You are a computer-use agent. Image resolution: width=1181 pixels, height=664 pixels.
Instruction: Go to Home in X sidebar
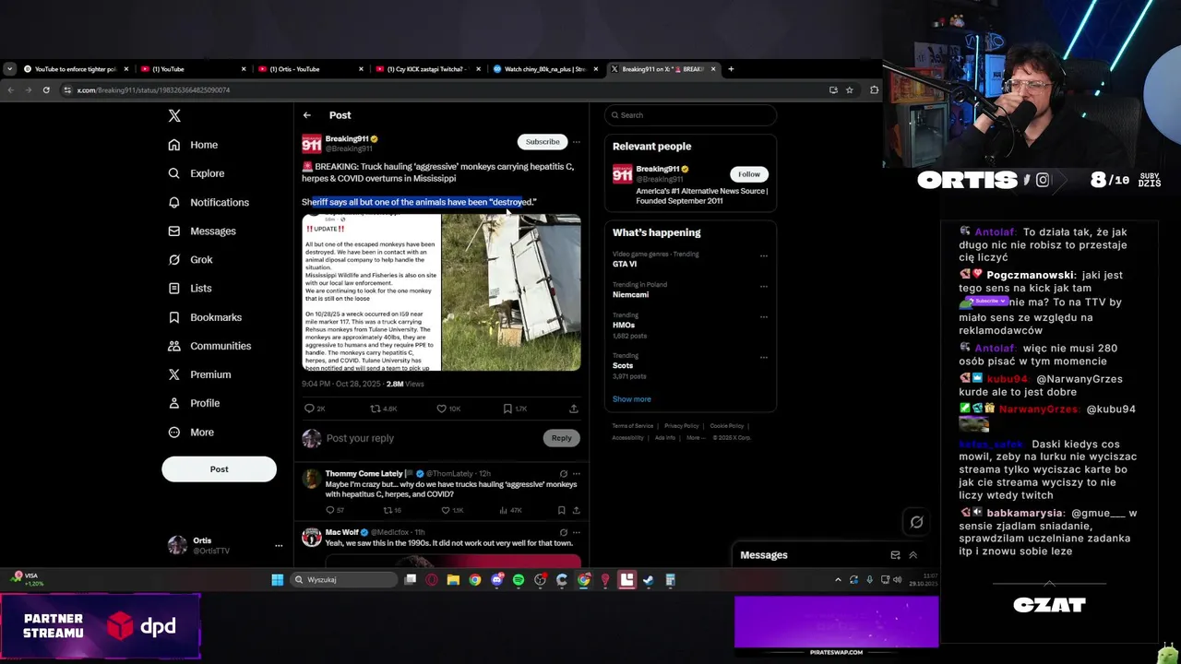point(193,145)
